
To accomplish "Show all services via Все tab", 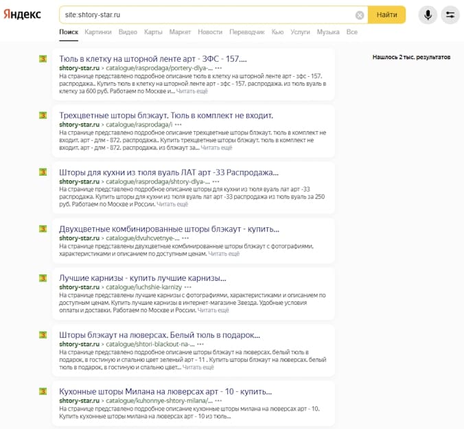I will (x=352, y=32).
